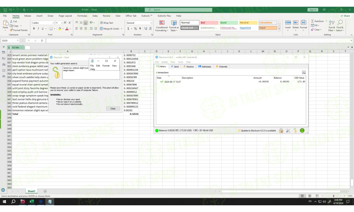Click the Electrum password lock icon
The height and width of the screenshot is (212, 354).
[281, 130]
